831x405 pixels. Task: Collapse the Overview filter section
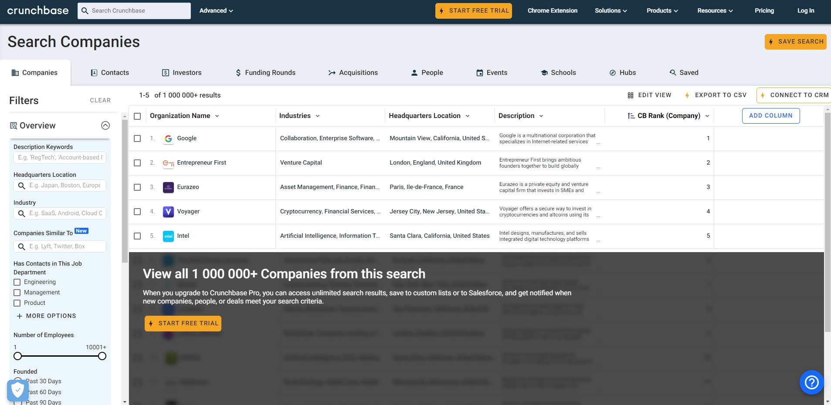point(105,125)
